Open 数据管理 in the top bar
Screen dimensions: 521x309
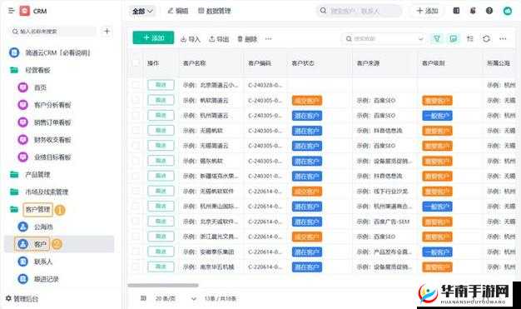click(x=215, y=11)
